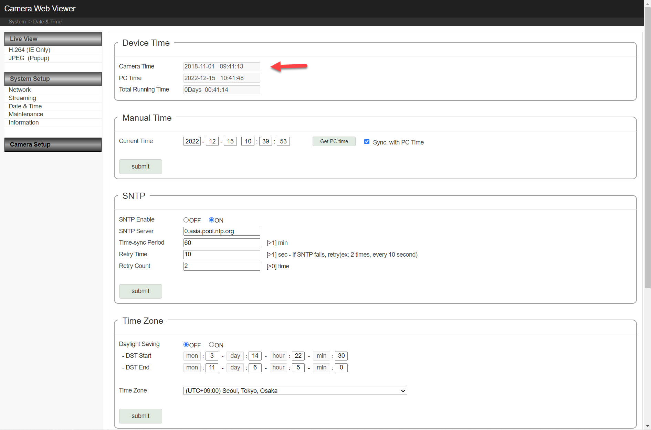Click the Date & Time breadcrumb
Viewport: 651px width, 430px height.
pos(47,22)
